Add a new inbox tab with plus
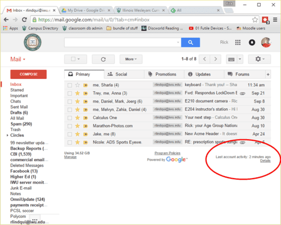 pyautogui.click(x=268, y=74)
